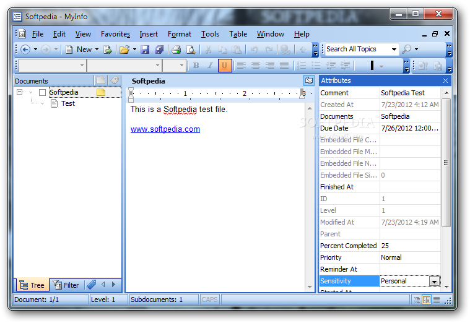Apply bulleted list formatting
This screenshot has width=470, height=323.
pyautogui.click(x=316, y=66)
